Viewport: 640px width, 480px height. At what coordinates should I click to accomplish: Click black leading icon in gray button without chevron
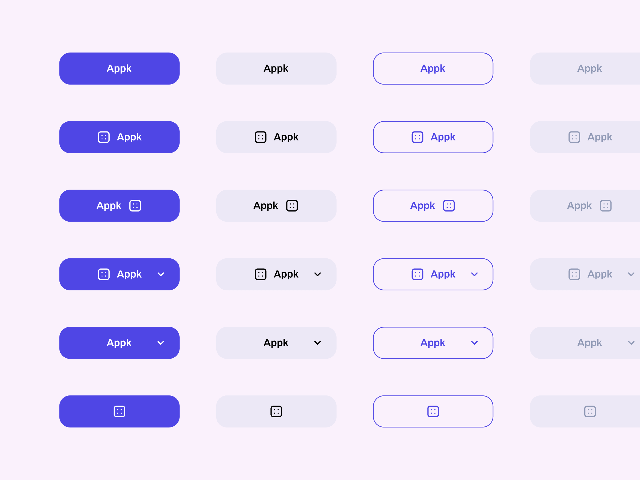coord(260,137)
